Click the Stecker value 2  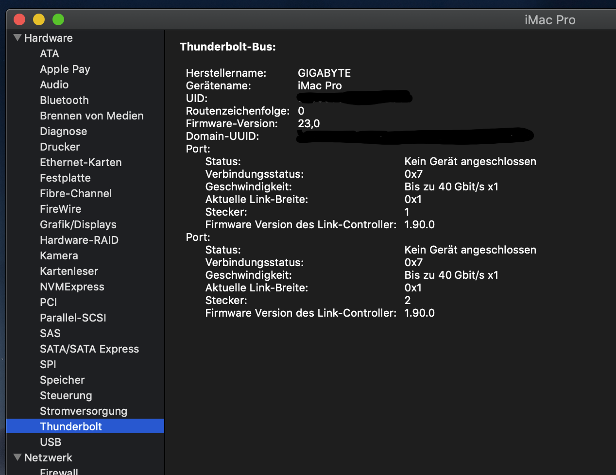[408, 300]
